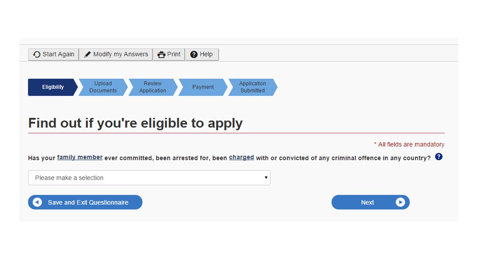Go to the Payment step

(x=203, y=87)
